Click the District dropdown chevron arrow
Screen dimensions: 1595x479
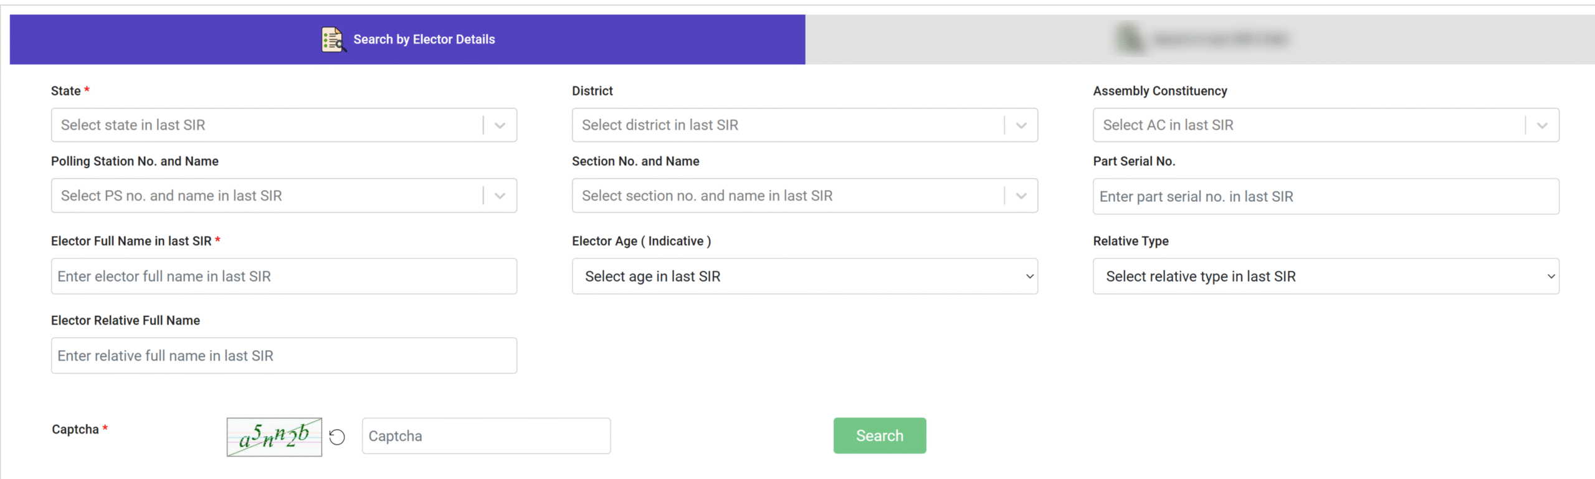coord(1021,125)
